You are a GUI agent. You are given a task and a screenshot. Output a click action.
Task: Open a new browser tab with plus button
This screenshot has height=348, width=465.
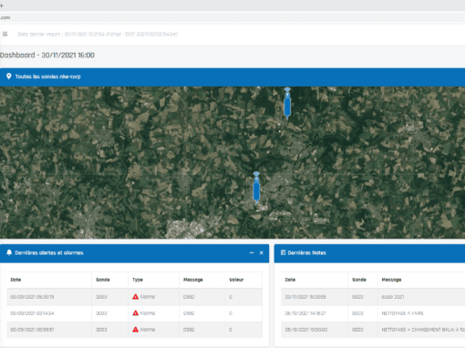(2, 5)
